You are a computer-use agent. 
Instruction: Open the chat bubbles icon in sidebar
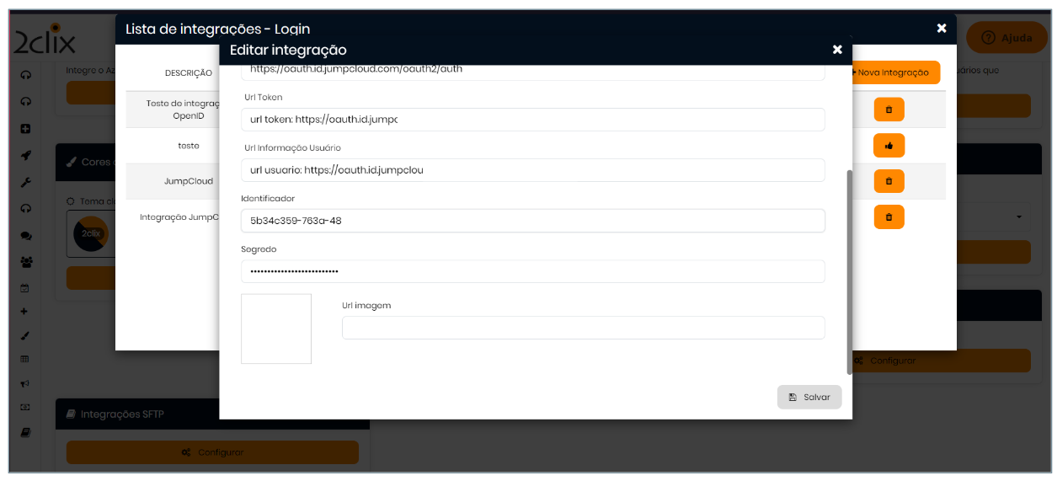point(26,236)
